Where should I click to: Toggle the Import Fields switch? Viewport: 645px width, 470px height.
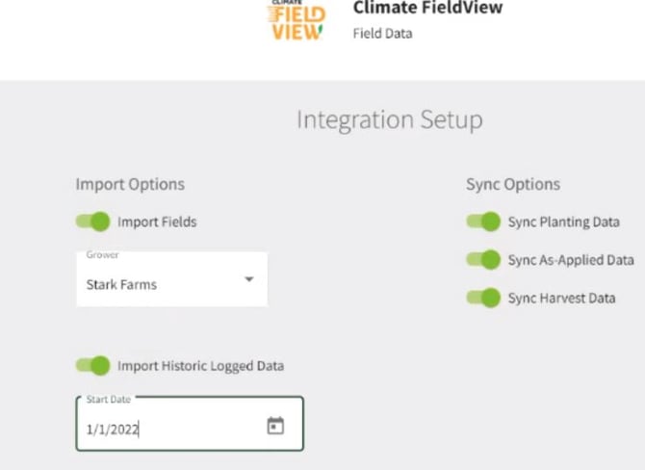click(x=93, y=222)
